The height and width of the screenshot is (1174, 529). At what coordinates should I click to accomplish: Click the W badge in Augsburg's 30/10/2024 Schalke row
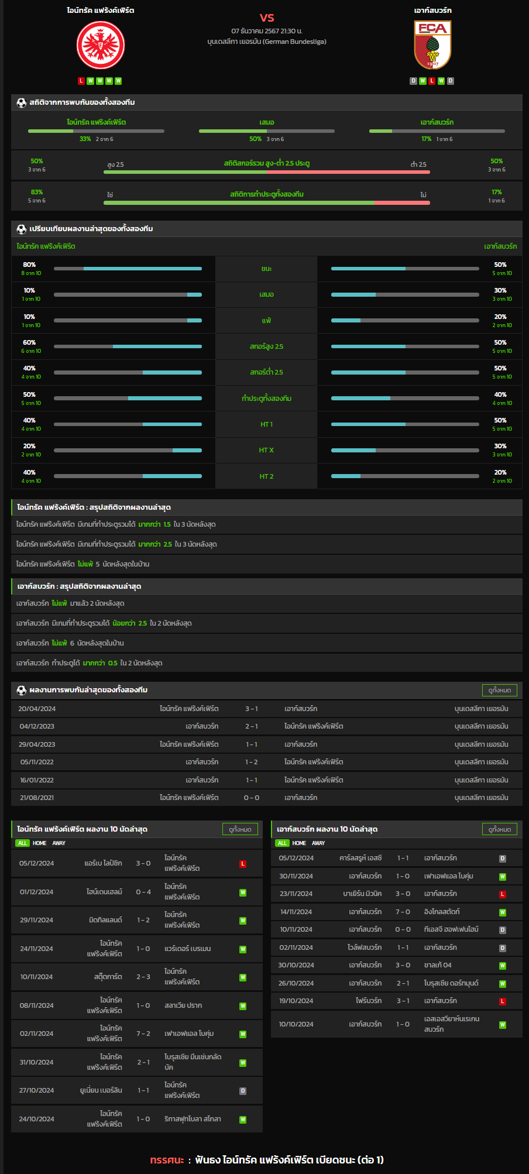(x=503, y=966)
